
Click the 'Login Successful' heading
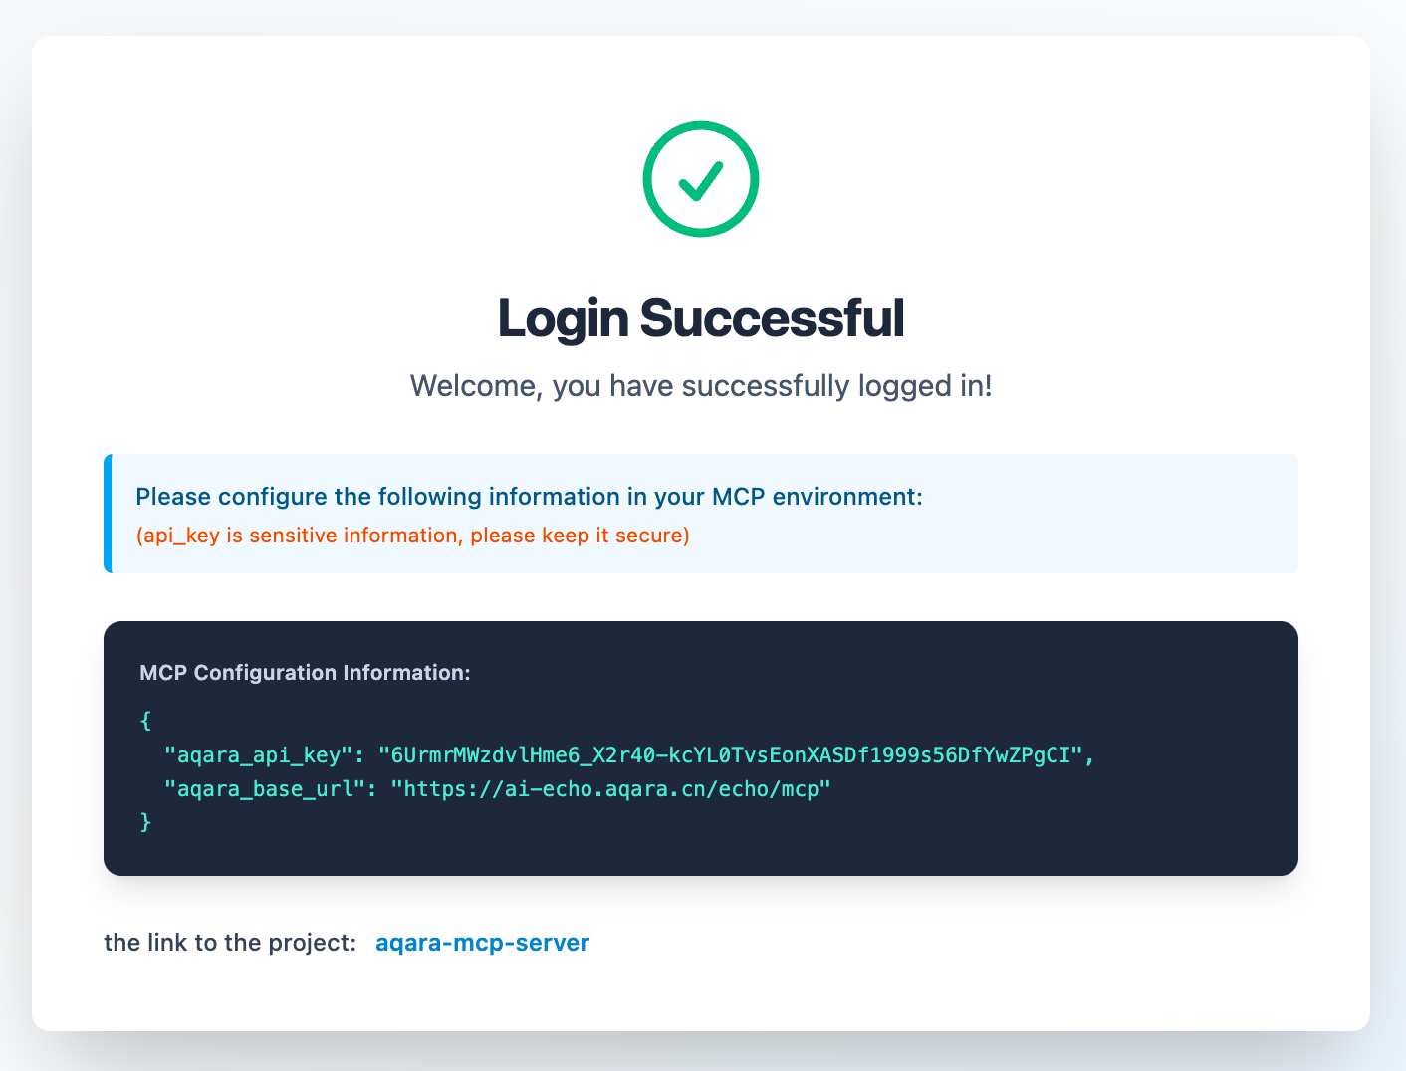pyautogui.click(x=701, y=317)
